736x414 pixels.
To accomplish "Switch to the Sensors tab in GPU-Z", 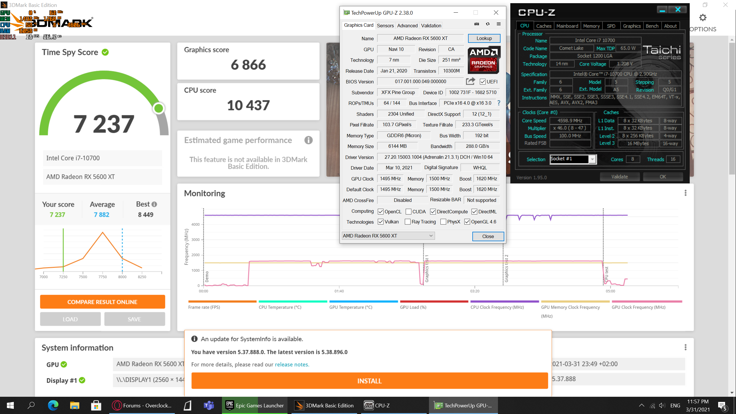I will tap(385, 26).
